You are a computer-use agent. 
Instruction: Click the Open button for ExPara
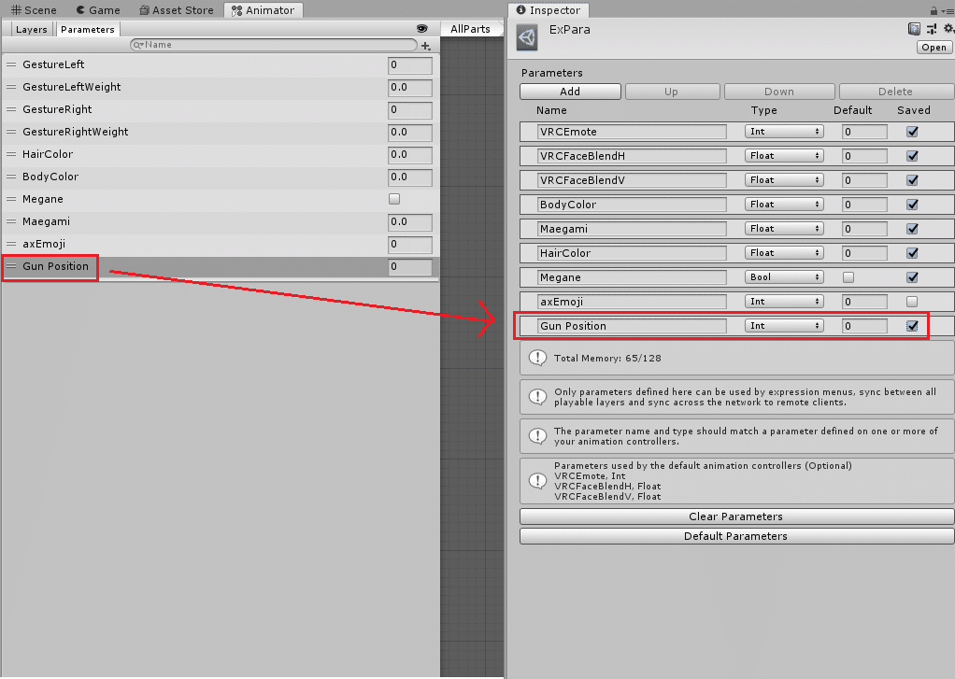934,48
